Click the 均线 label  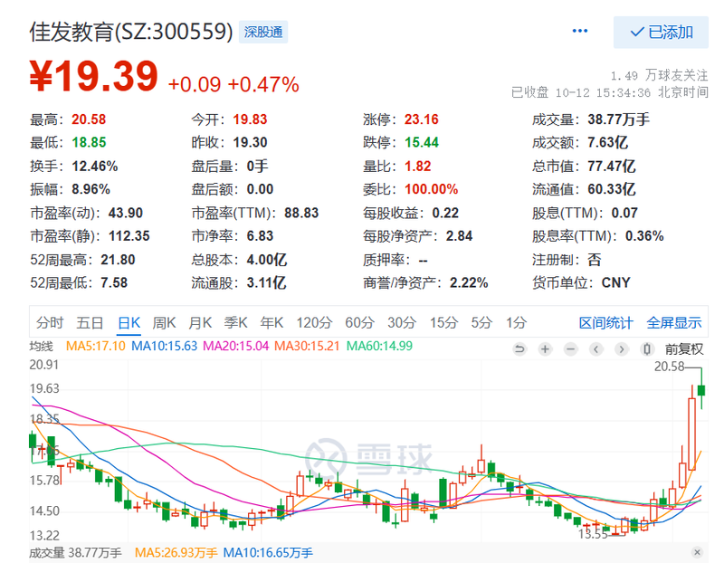tap(42, 347)
